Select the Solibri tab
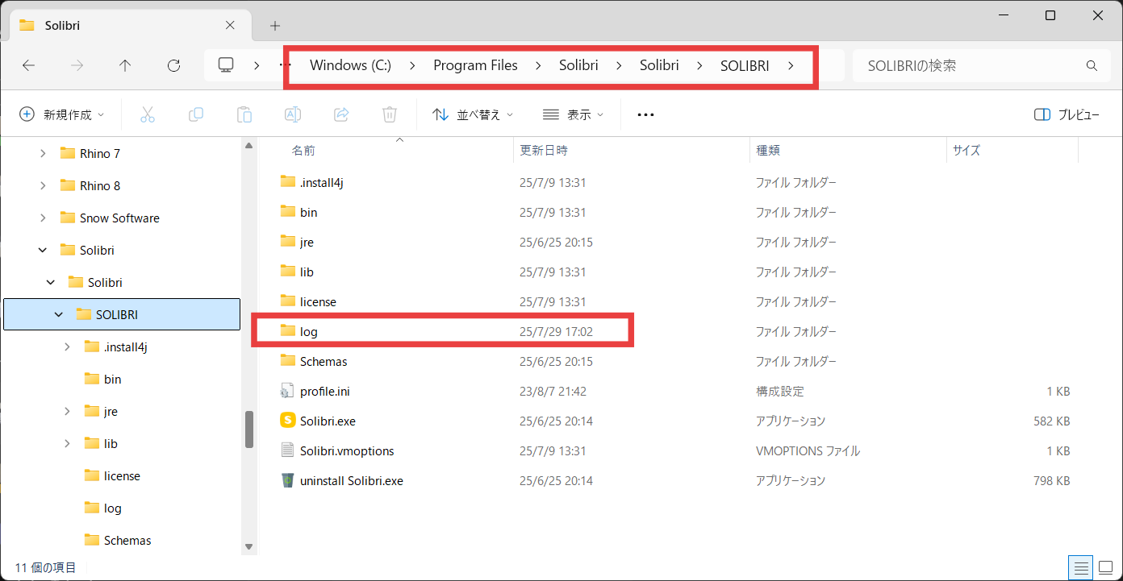The width and height of the screenshot is (1123, 581). tap(129, 25)
